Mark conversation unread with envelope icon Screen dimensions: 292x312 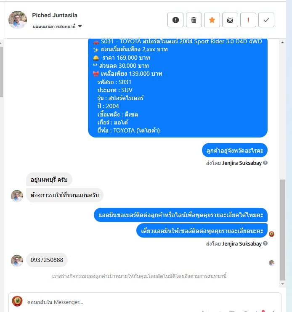230,20
